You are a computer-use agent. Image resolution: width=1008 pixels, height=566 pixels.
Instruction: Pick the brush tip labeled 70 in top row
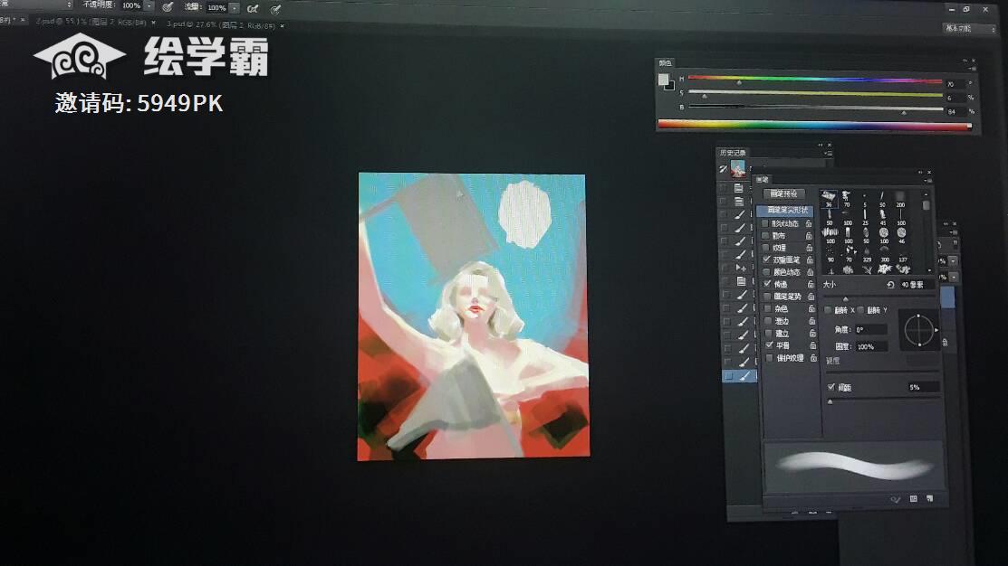[847, 198]
